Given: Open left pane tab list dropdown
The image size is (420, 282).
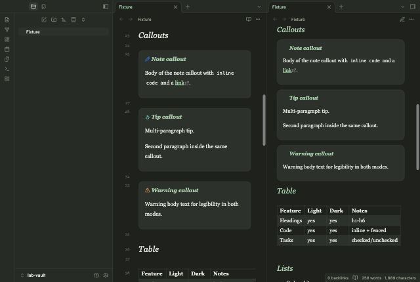Looking at the screenshot, I should tap(259, 7).
